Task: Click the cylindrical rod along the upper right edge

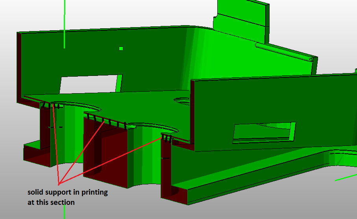Action: point(284,52)
